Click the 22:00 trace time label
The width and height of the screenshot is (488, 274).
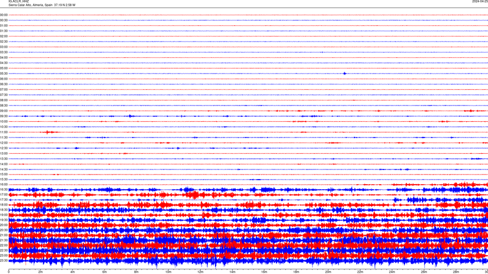coord(4,246)
